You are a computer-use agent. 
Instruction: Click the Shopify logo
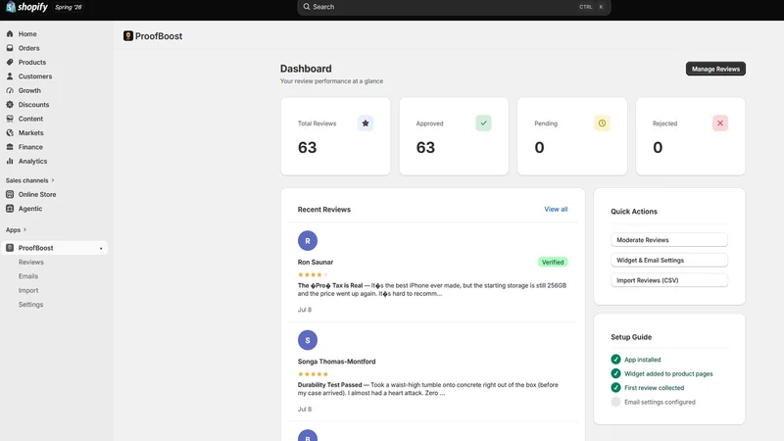[x=27, y=7]
